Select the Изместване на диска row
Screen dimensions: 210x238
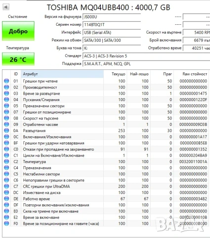106,192
